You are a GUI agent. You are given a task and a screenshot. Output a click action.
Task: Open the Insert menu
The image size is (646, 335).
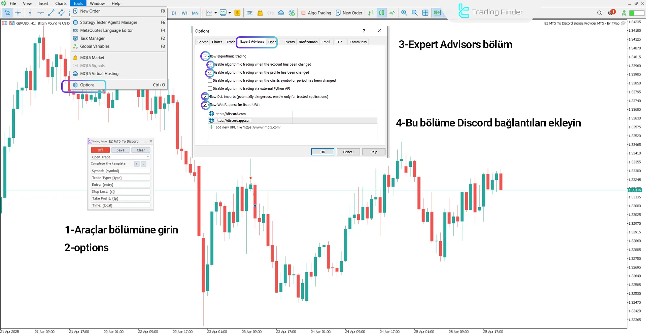point(43,3)
